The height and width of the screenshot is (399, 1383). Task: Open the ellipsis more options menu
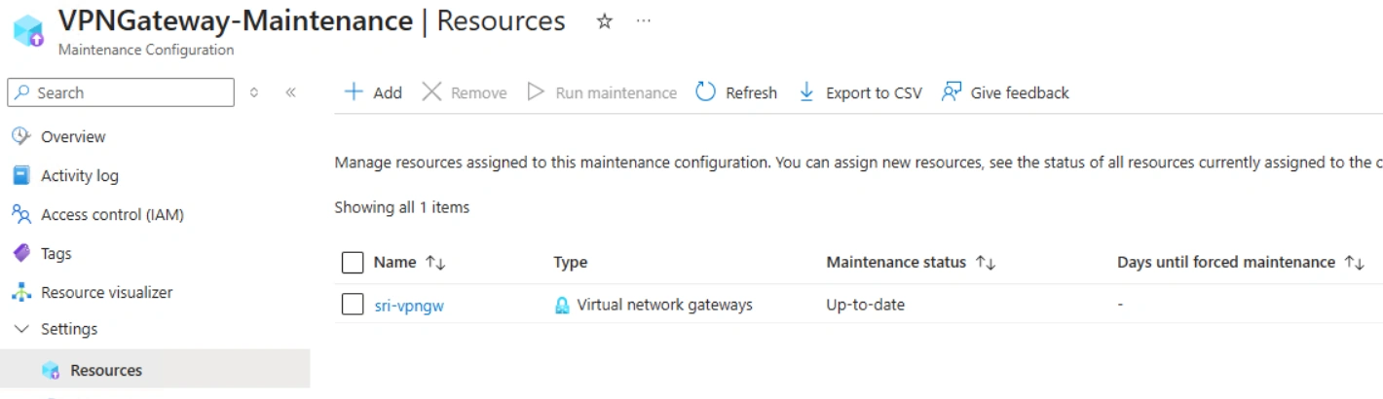[x=643, y=20]
